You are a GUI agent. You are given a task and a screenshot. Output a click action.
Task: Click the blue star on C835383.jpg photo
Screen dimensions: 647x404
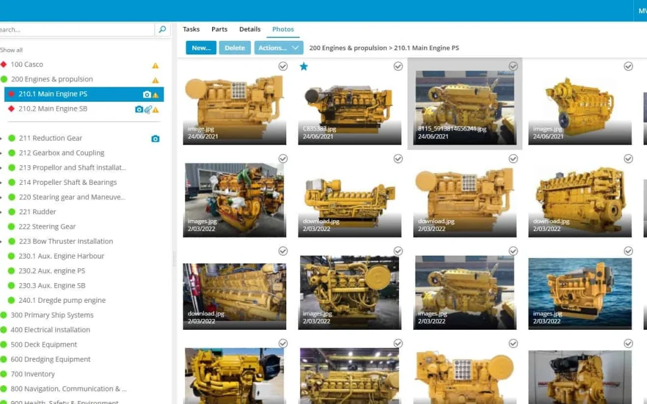(x=304, y=66)
